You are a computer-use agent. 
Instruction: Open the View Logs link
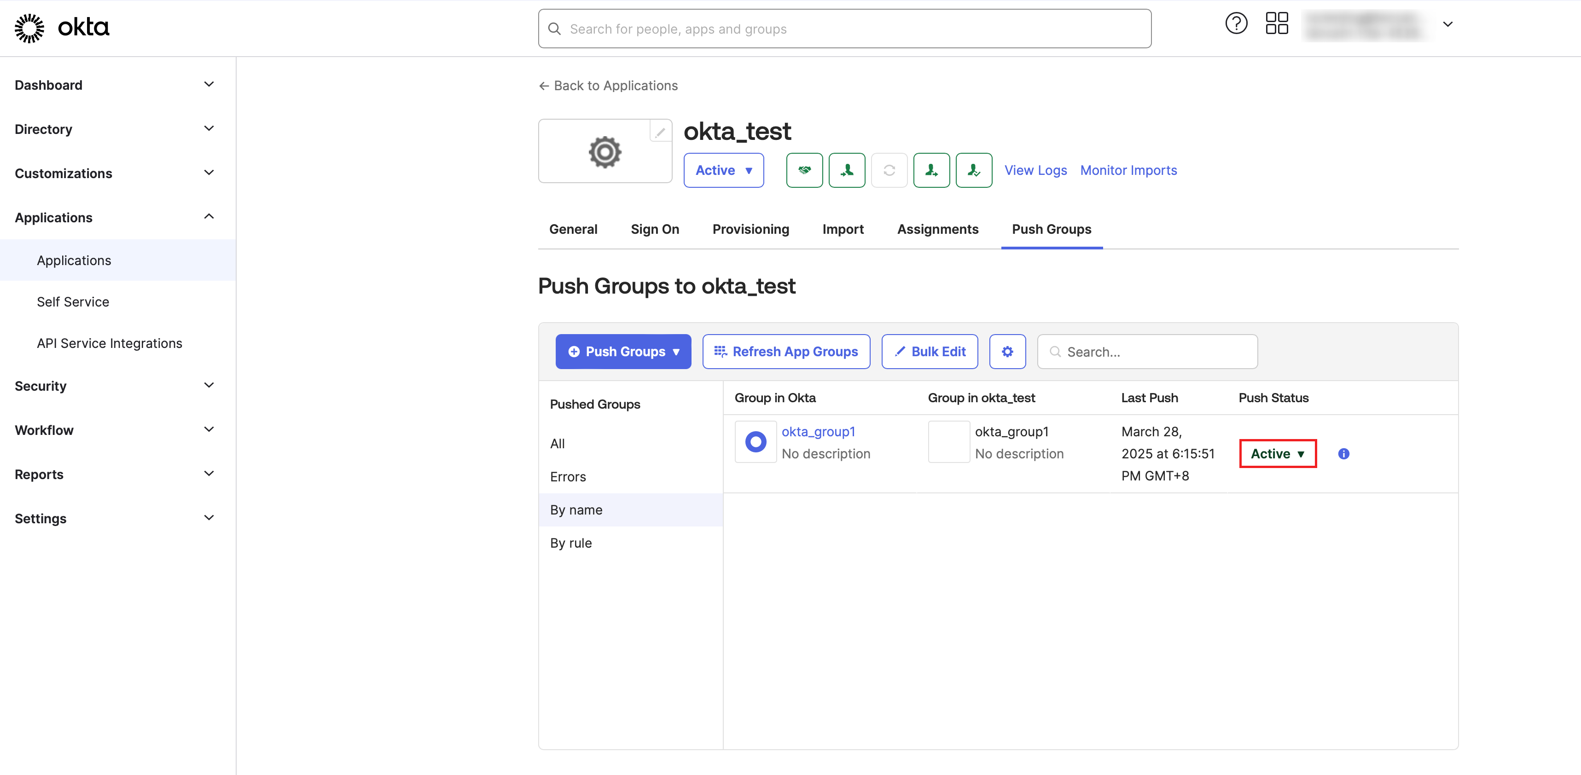[x=1035, y=170]
